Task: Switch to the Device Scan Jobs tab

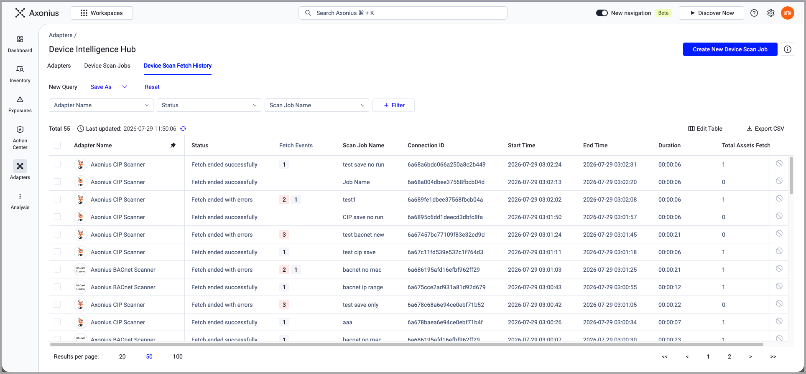Action: [107, 66]
